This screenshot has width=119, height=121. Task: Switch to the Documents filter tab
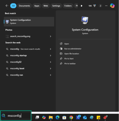pos(24,6)
